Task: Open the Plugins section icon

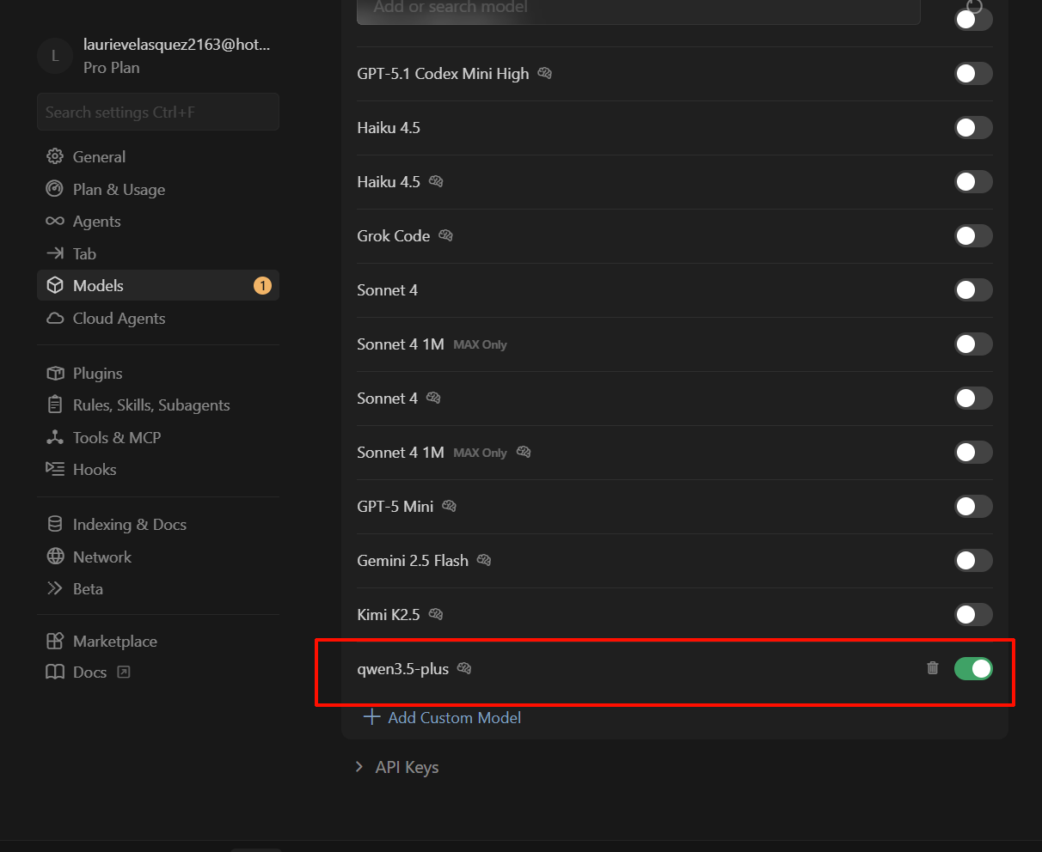Action: tap(55, 373)
